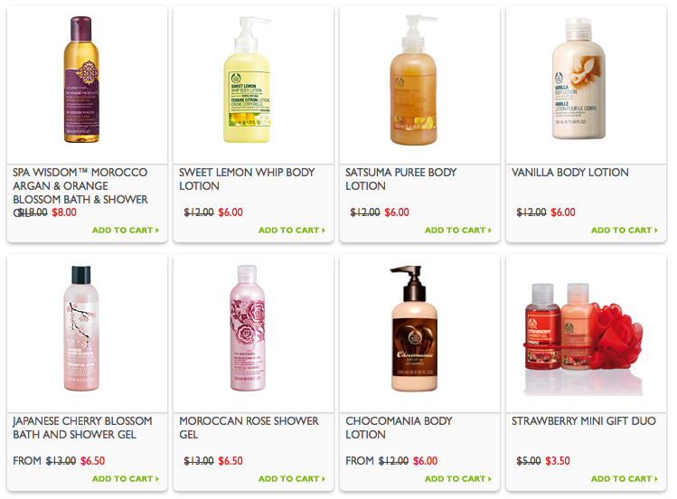Click the Moroccan Rose Shower Gel title

pos(249,428)
